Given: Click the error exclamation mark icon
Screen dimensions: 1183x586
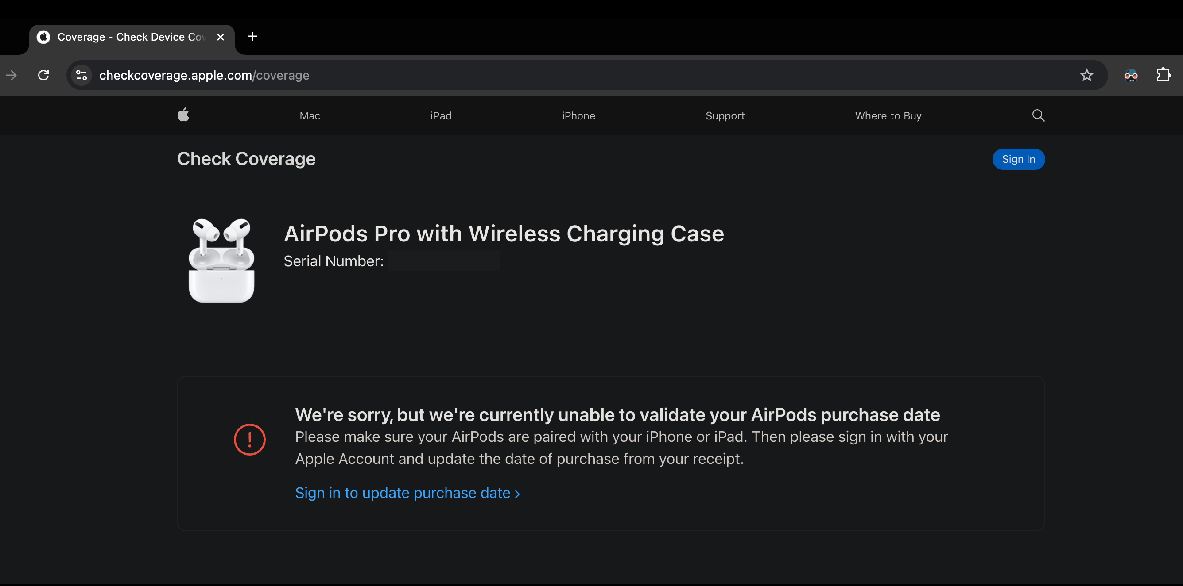Looking at the screenshot, I should coord(249,439).
